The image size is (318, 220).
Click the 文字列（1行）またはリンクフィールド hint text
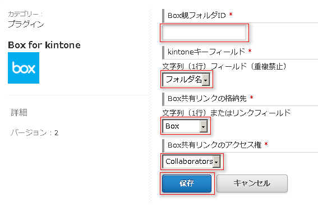pos(227,113)
